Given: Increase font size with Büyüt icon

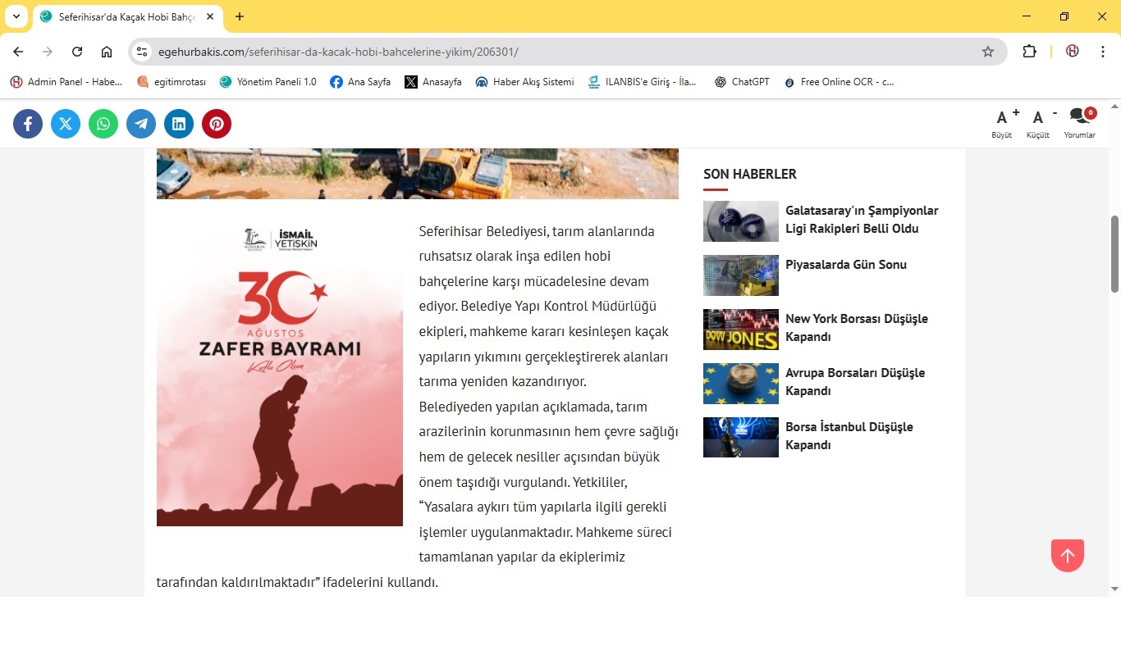Looking at the screenshot, I should coord(1002,122).
